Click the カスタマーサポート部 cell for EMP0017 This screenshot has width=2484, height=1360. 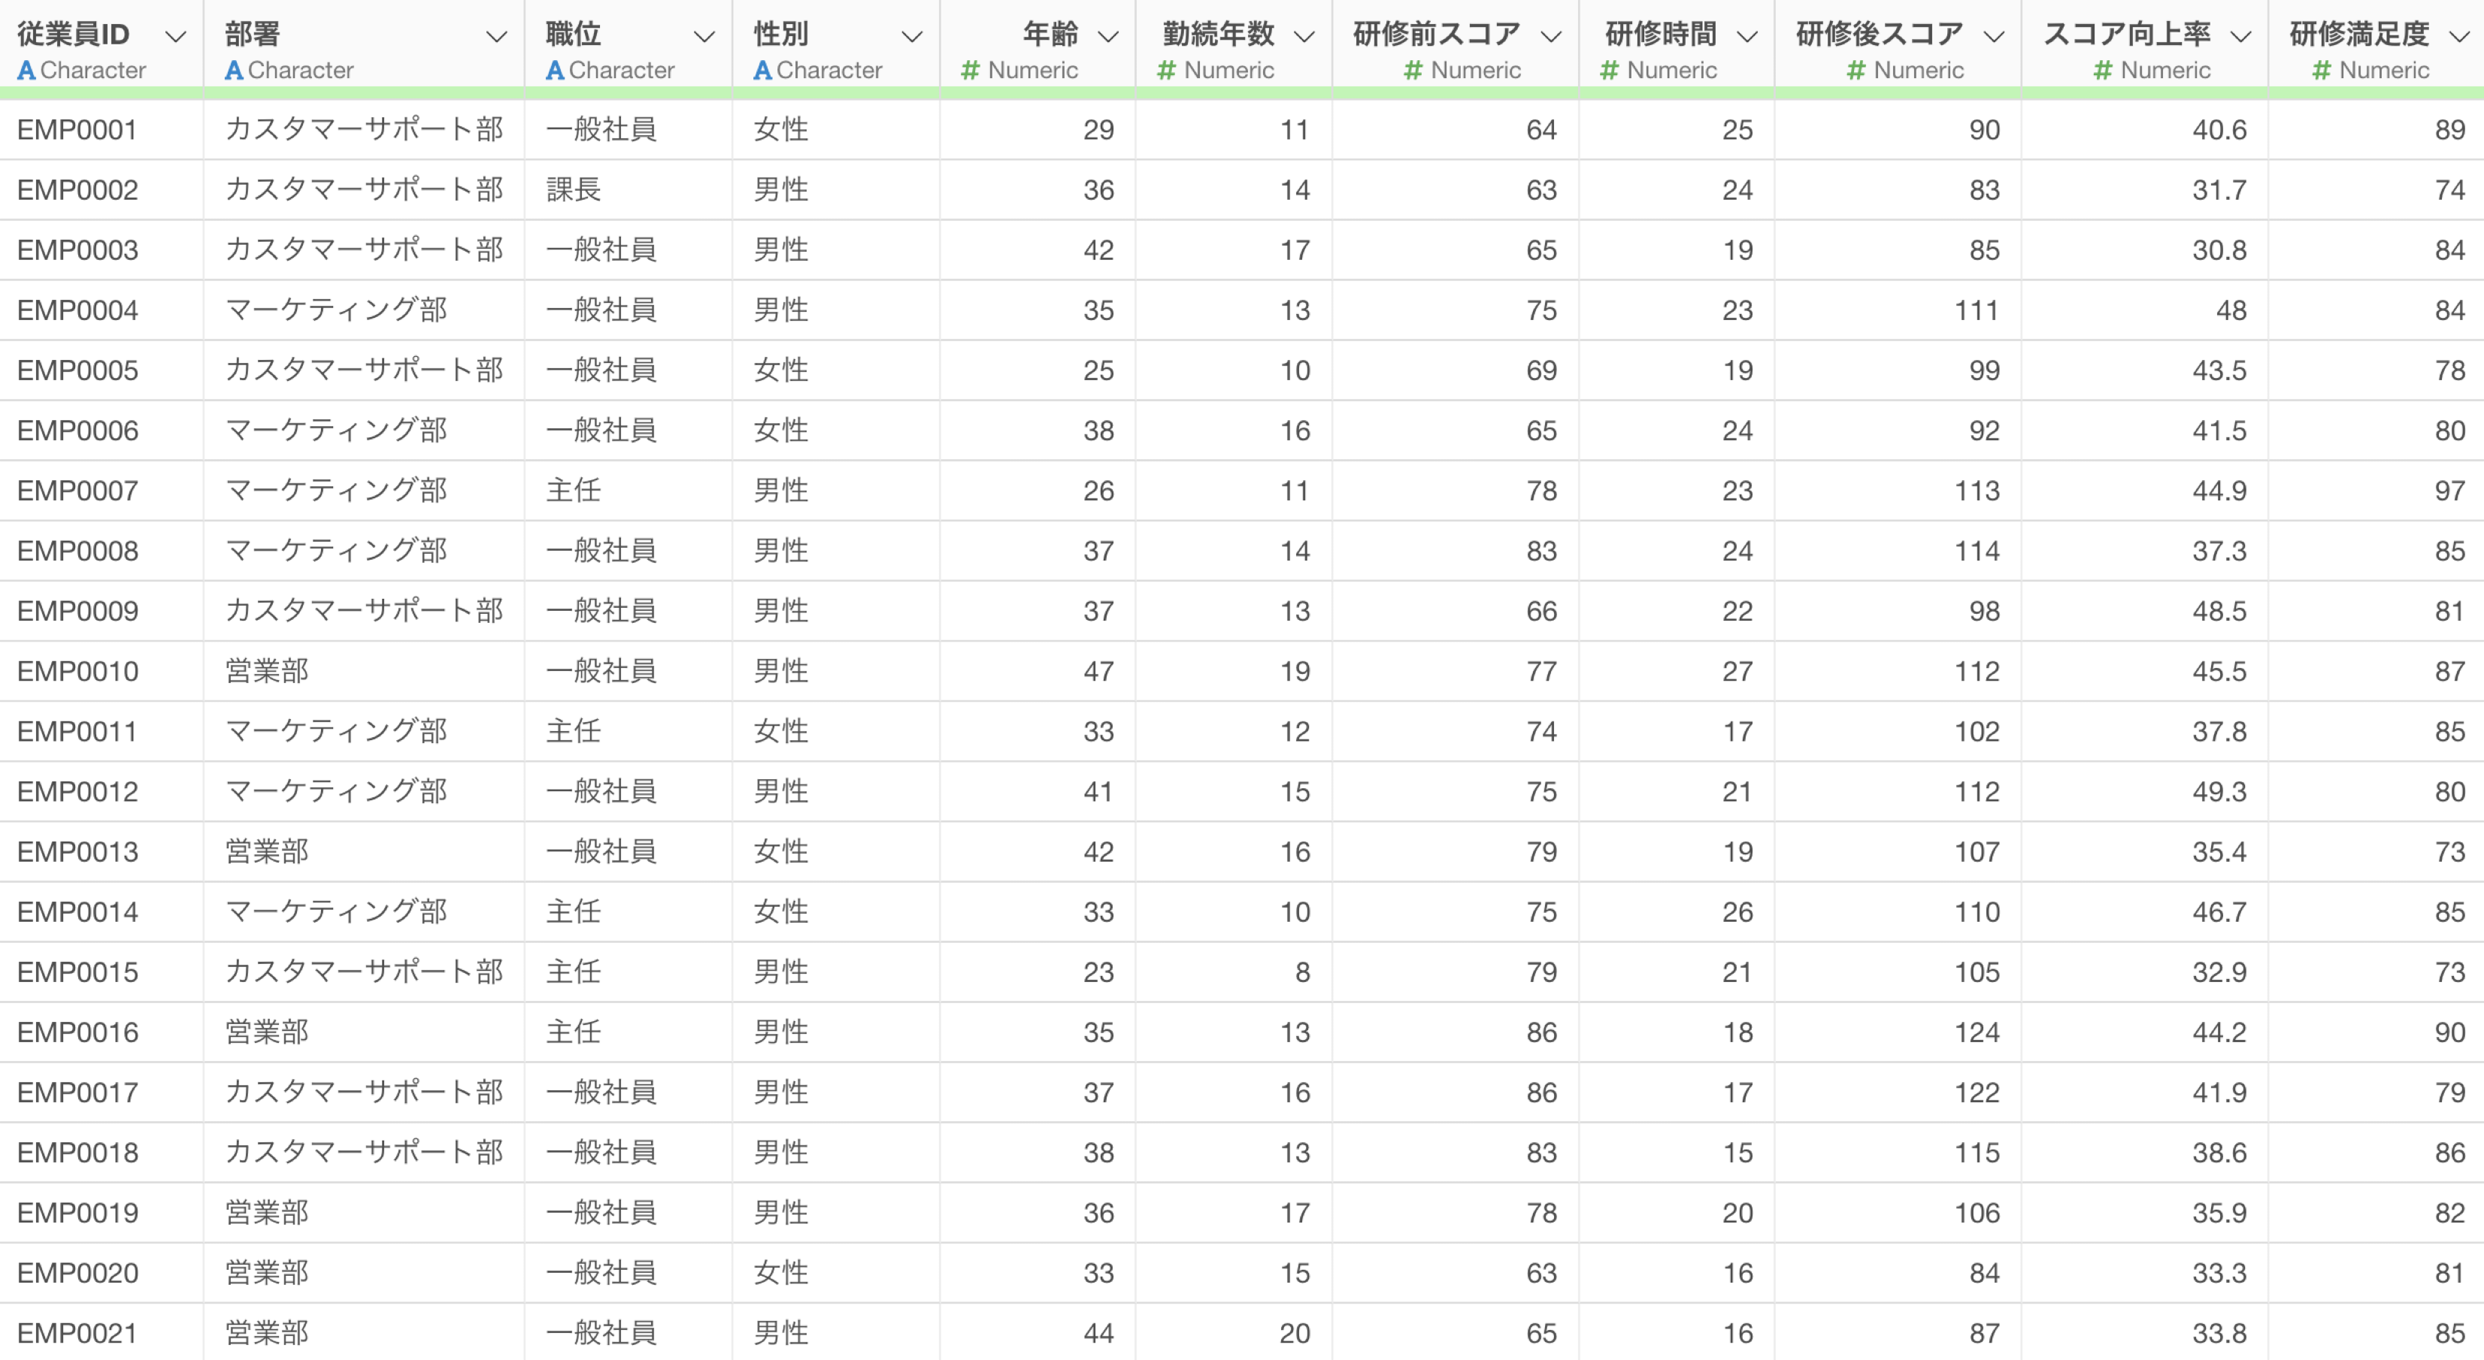(364, 1092)
